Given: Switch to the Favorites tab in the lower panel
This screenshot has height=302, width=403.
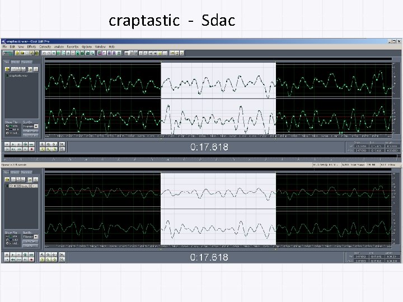Looking at the screenshot, I should (26, 172).
